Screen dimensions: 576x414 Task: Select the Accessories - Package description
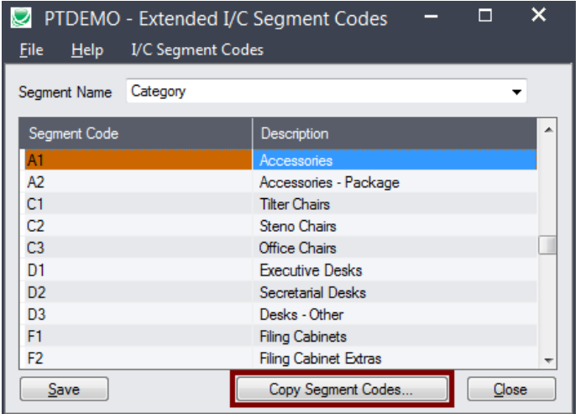pos(395,182)
